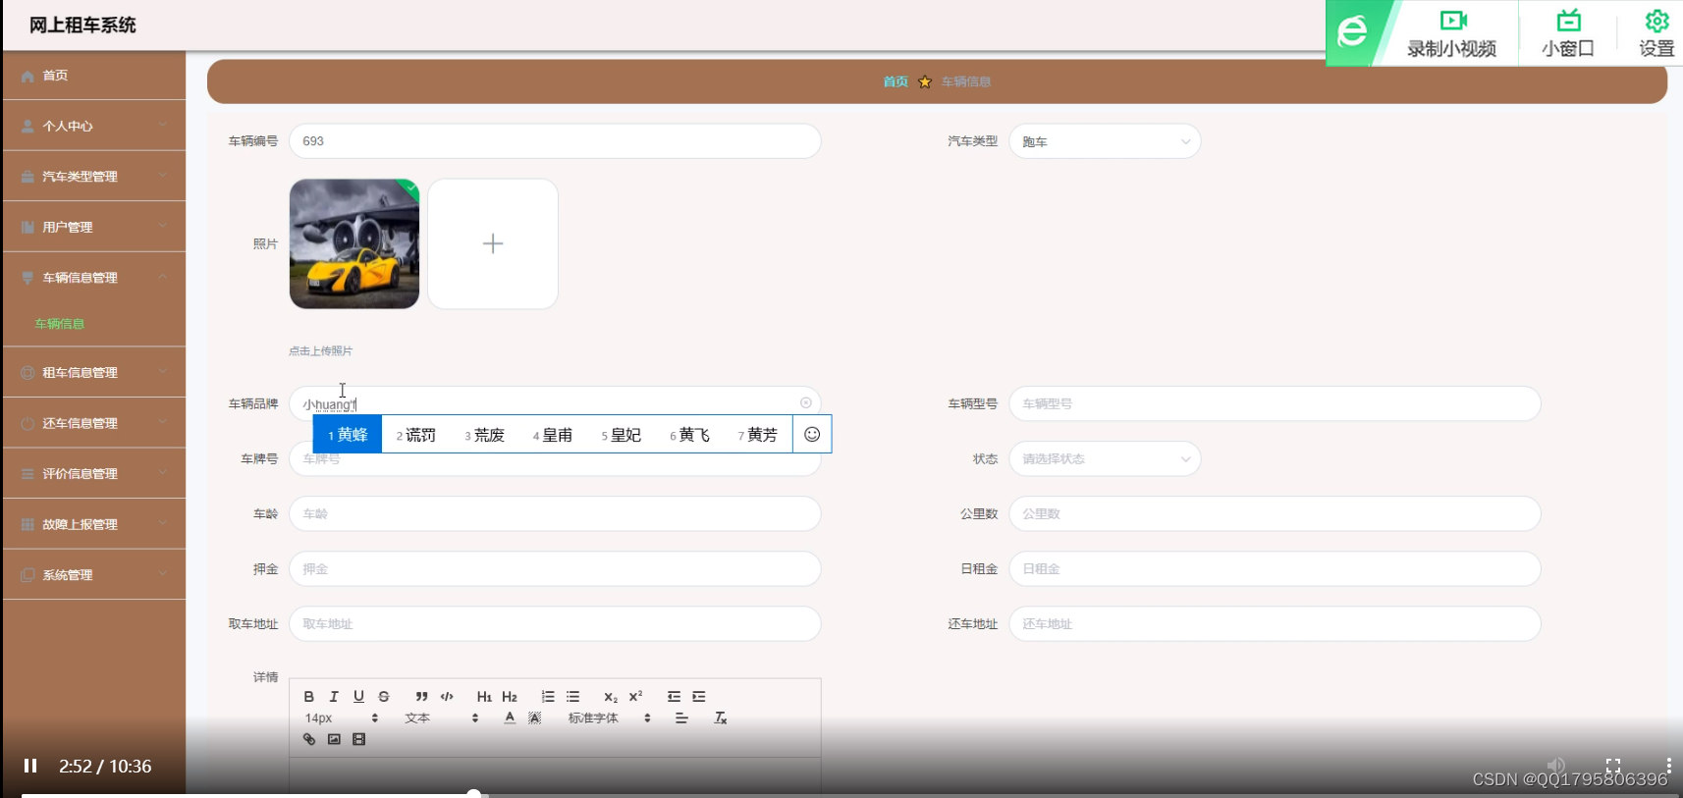Decrease indent in the details editor
The image size is (1683, 798).
pyautogui.click(x=674, y=697)
